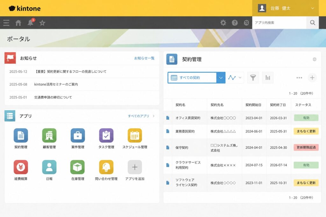Open record detail for クラウドサービス利用契約

(168, 165)
